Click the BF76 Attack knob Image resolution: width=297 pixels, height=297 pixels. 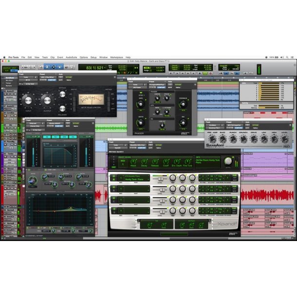(62, 94)
